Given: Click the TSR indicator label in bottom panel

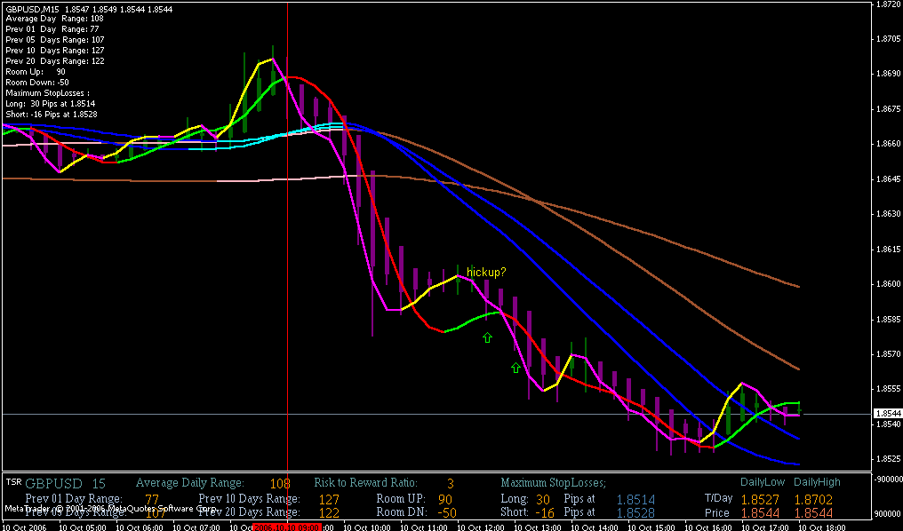Looking at the screenshot, I should click(13, 482).
